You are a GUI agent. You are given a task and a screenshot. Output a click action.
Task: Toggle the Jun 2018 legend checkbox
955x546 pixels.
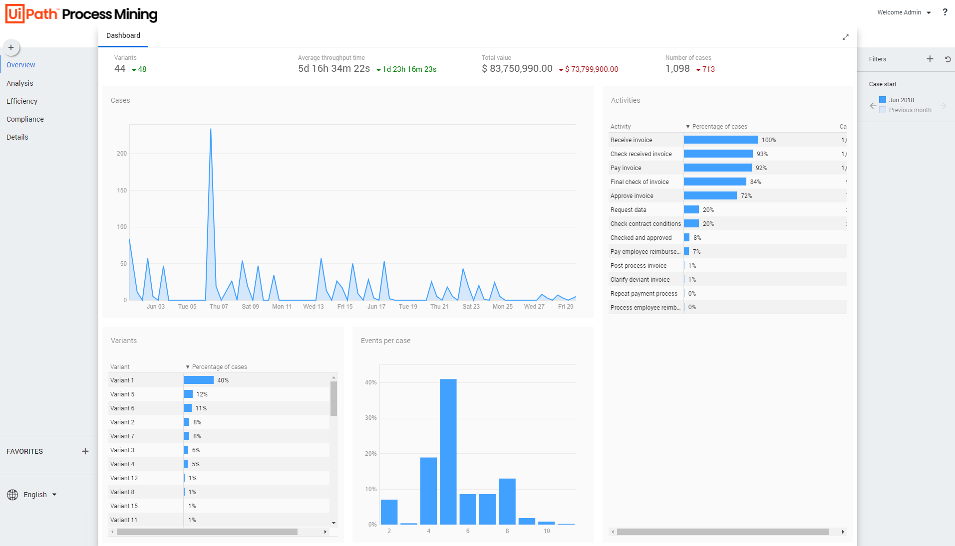click(883, 100)
